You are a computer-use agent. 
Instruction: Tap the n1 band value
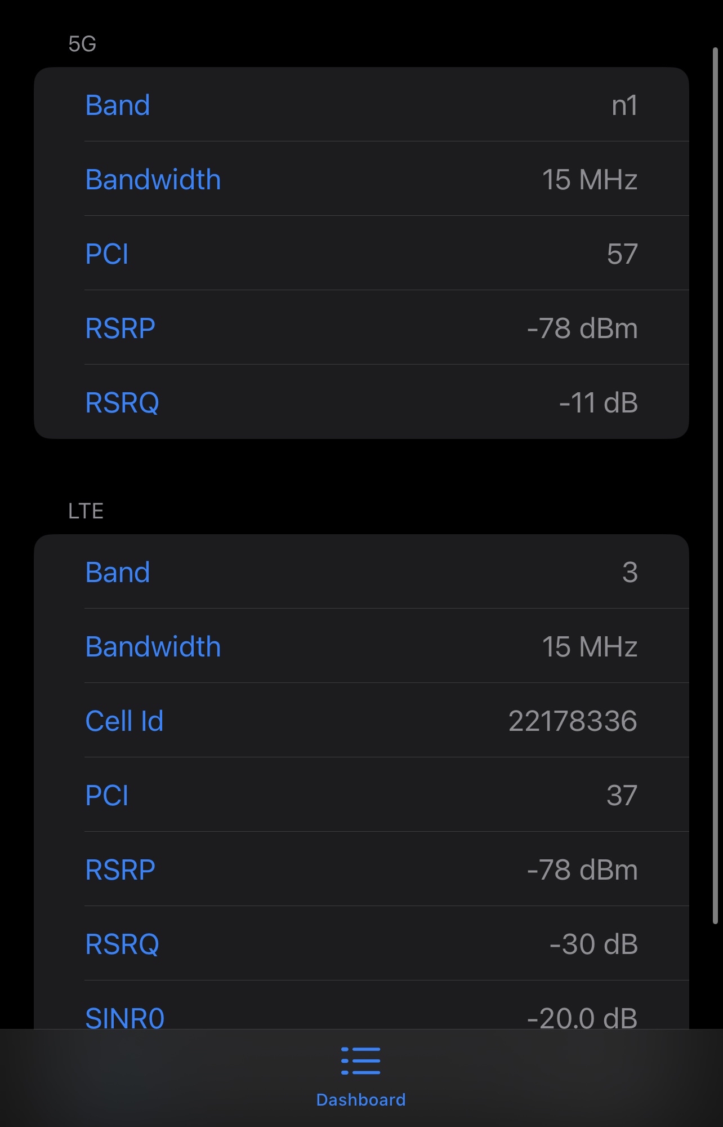tap(624, 105)
